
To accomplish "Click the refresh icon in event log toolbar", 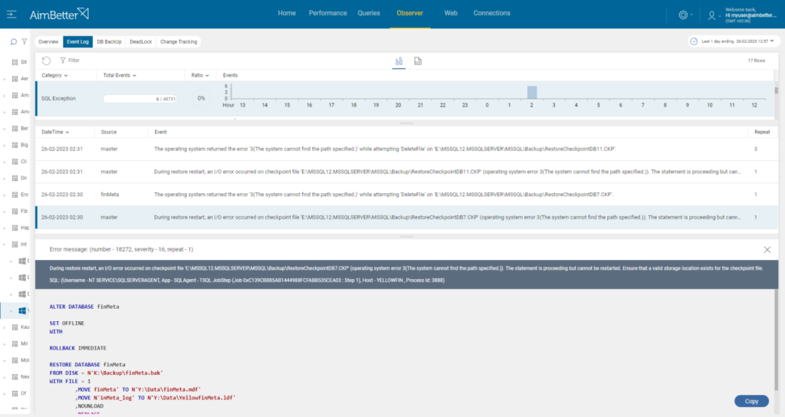I will pyautogui.click(x=46, y=61).
